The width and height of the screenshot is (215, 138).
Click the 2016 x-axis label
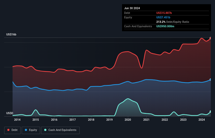pos(54,120)
